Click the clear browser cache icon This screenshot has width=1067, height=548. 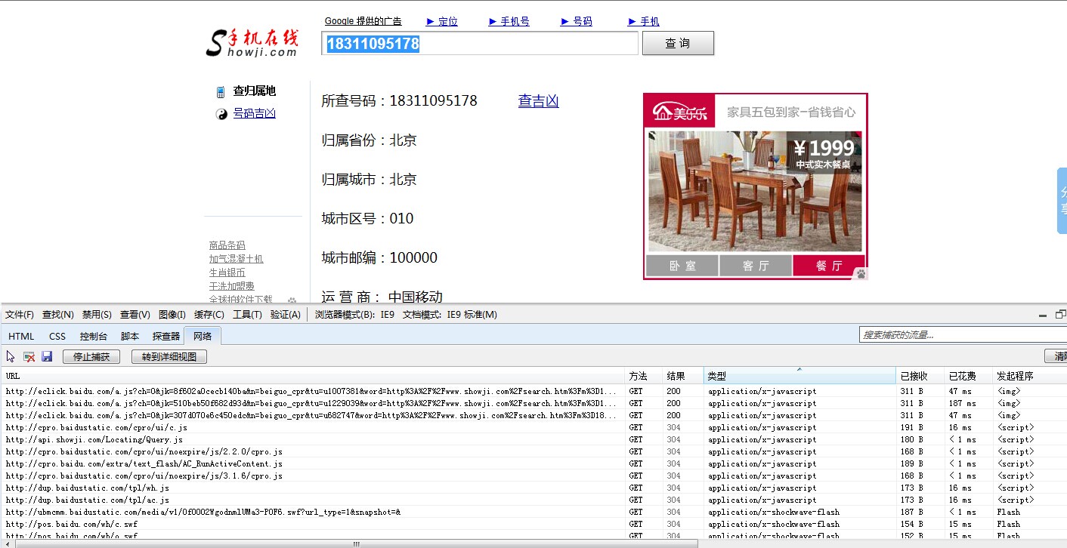point(29,356)
